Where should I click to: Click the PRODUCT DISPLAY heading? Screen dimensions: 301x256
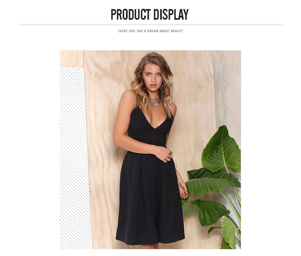150,15
